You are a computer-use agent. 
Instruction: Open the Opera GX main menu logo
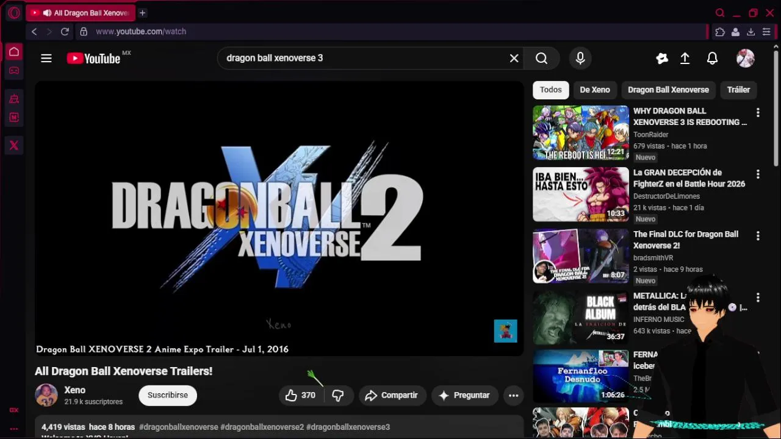tap(14, 13)
